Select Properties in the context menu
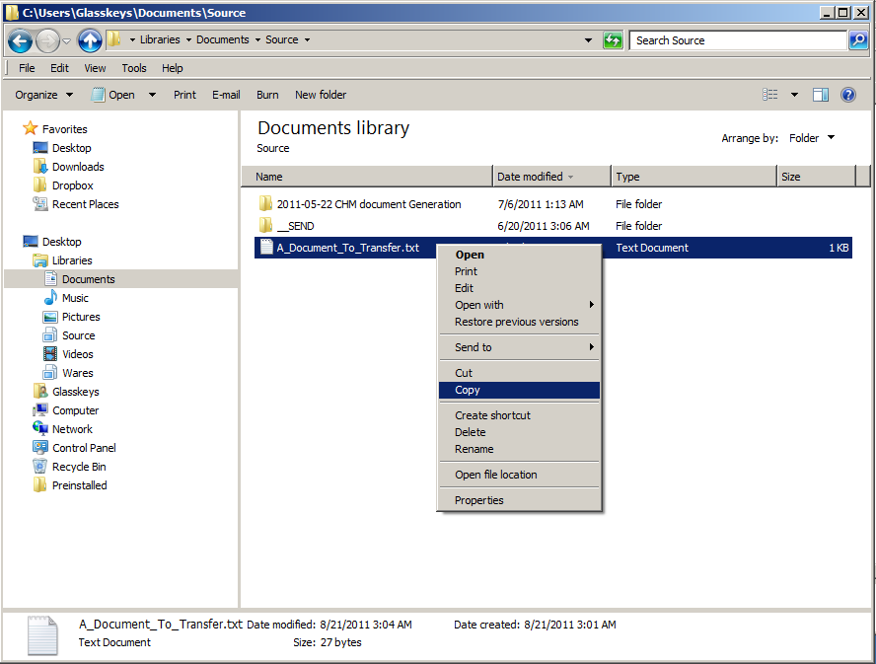This screenshot has height=664, width=876. [478, 500]
